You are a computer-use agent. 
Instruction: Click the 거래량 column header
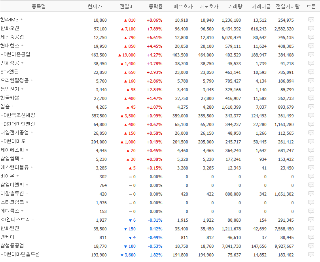point(235,7)
